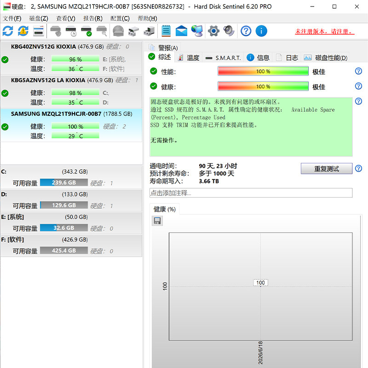Click the globe and monitor network icon

(x=197, y=31)
